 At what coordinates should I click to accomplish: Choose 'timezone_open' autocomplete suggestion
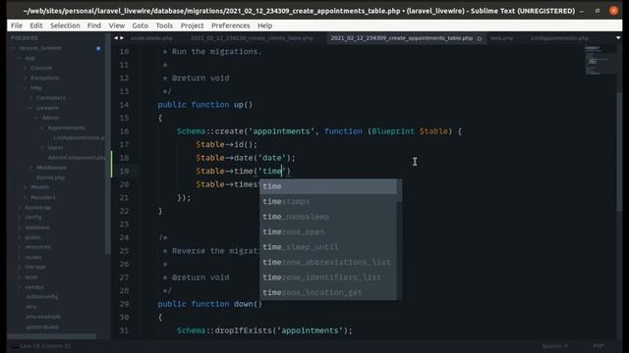[328, 231]
